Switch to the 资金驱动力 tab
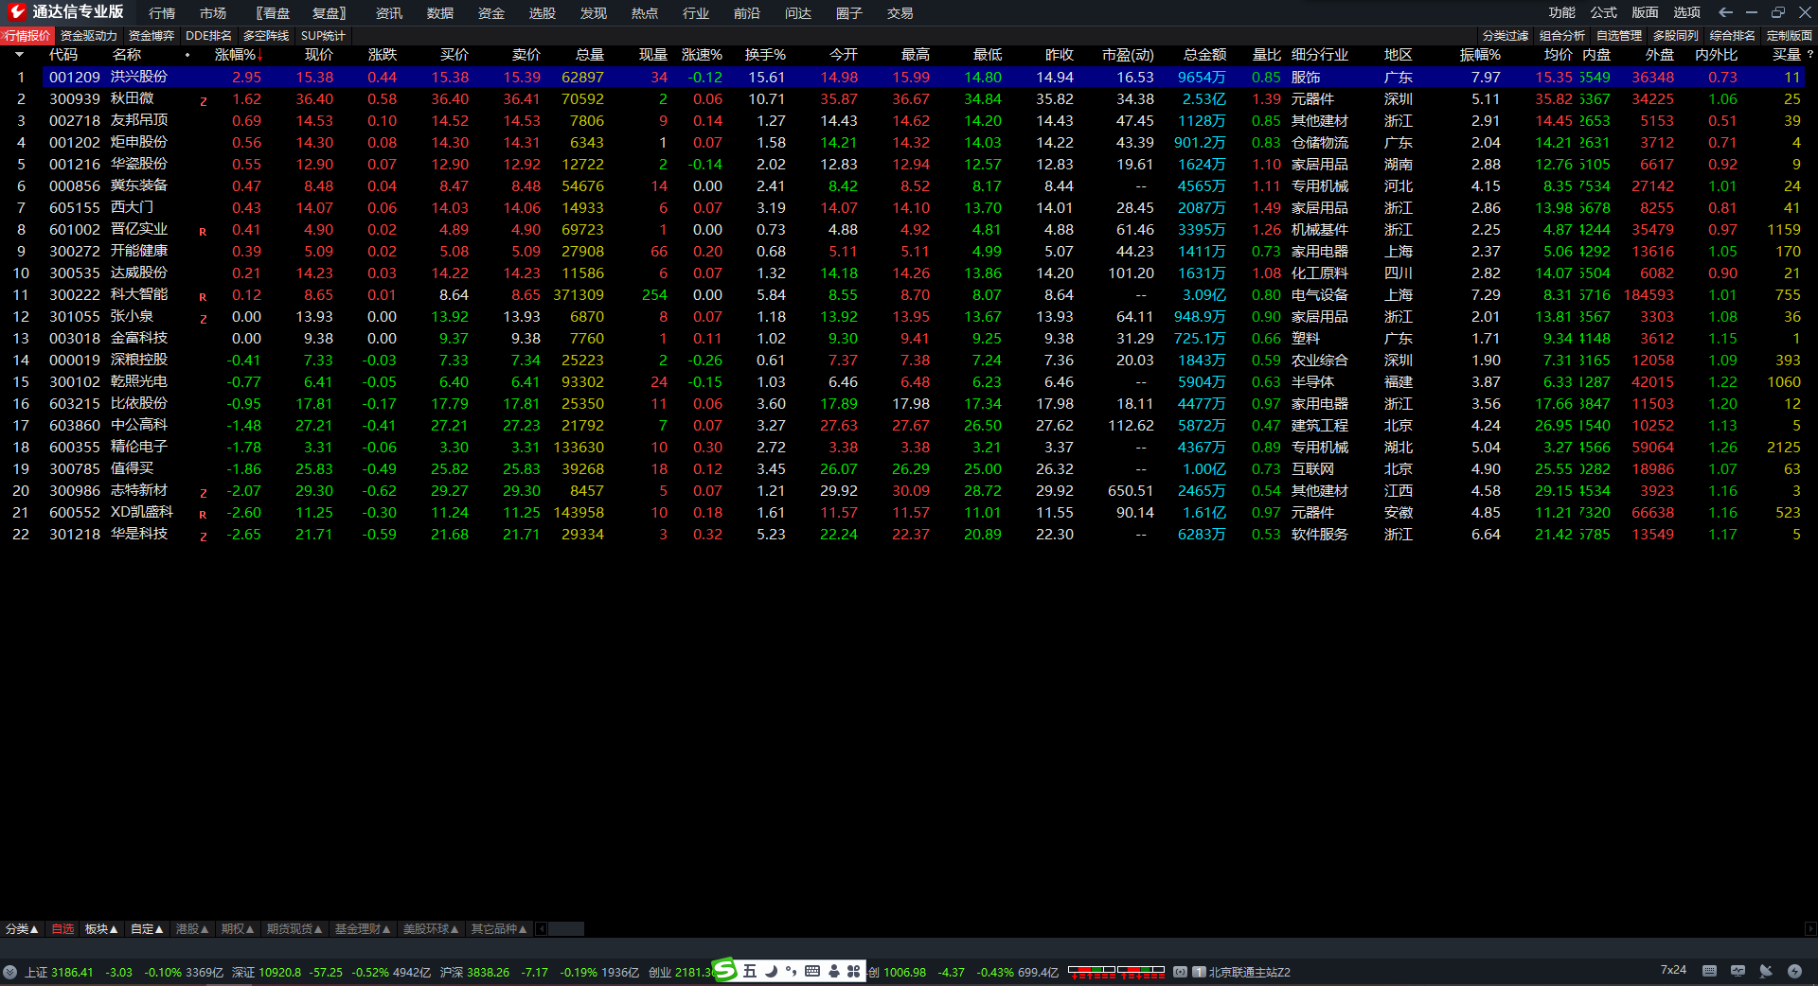 tap(89, 36)
